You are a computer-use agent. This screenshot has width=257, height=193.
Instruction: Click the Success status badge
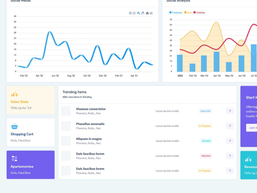206,141
